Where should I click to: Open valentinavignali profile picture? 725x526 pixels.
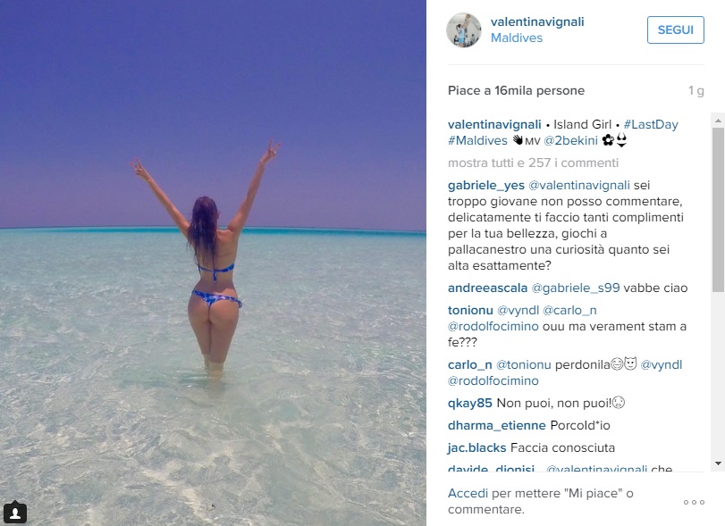pyautogui.click(x=464, y=30)
